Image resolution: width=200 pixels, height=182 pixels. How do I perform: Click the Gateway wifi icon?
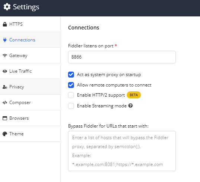pos(5,56)
